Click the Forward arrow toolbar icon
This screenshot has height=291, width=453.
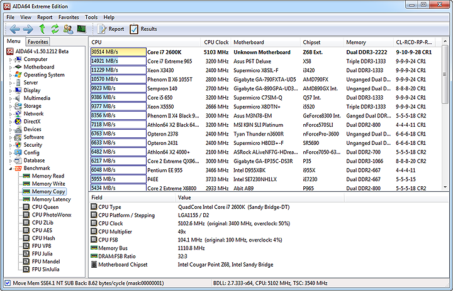click(x=28, y=29)
